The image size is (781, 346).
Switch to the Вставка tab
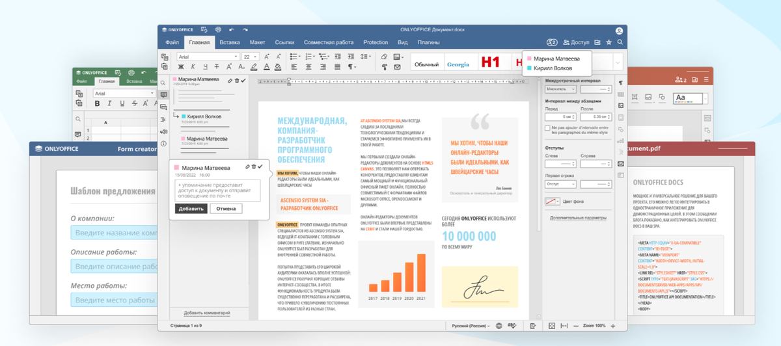pyautogui.click(x=230, y=42)
